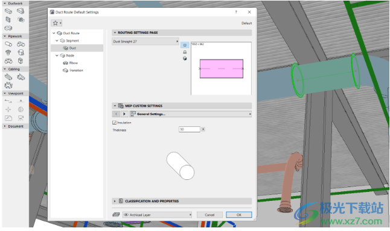
Task: Click the help question mark in dialog title
Action: [236, 12]
